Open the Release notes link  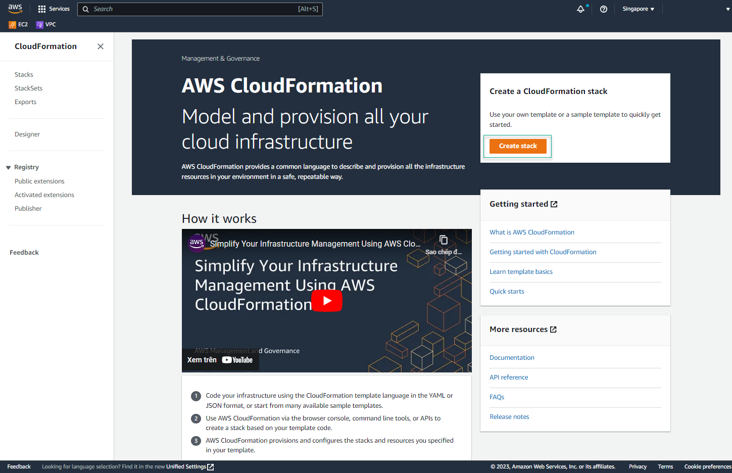tap(509, 417)
